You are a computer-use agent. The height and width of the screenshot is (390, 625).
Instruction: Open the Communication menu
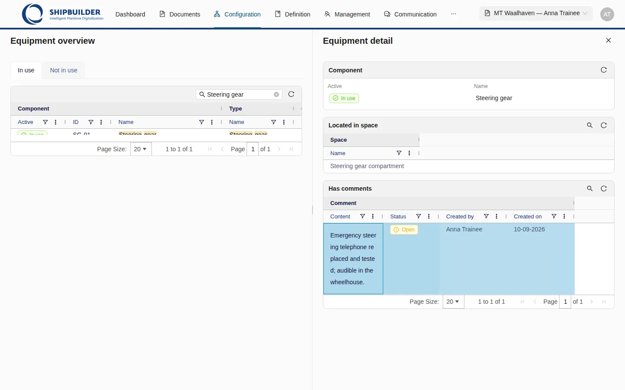(410, 14)
